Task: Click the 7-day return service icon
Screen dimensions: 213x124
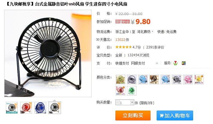Action: tap(175, 63)
